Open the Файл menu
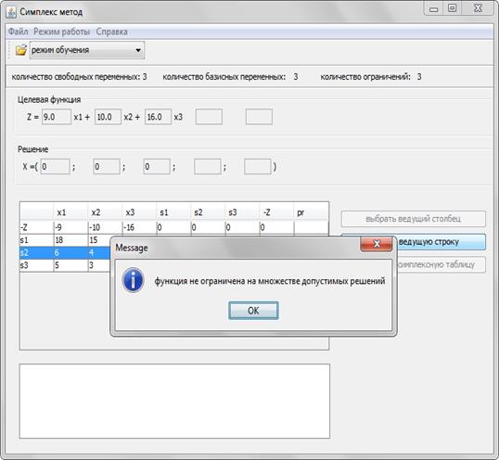The width and height of the screenshot is (499, 460). [x=18, y=32]
